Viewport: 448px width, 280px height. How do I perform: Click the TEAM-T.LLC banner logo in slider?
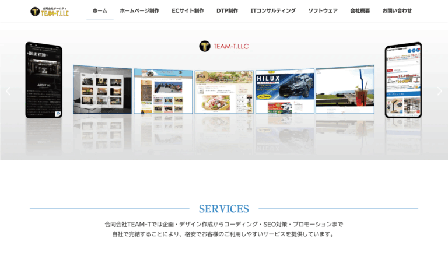tap(224, 46)
